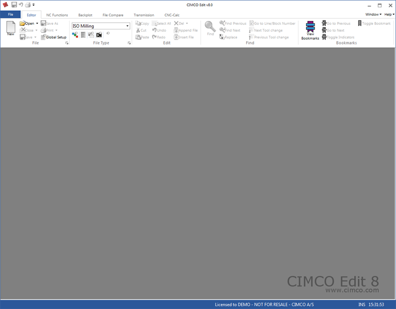Expand the Del dropdown arrow
This screenshot has height=309, width=396.
pyautogui.click(x=187, y=23)
